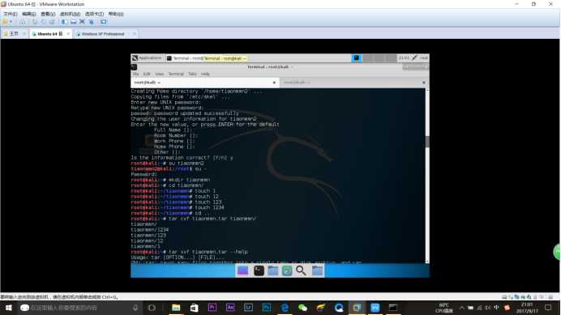
Task: Open WeChat on taskbar
Action: point(302,308)
